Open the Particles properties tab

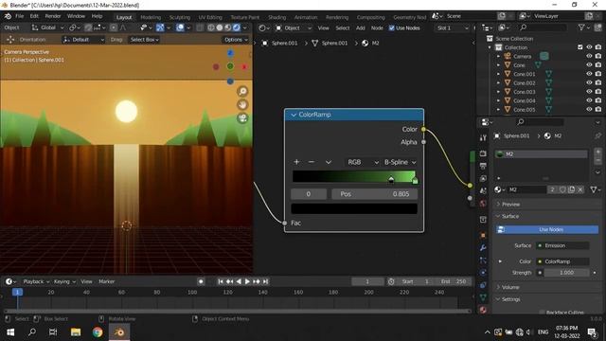tap(483, 260)
